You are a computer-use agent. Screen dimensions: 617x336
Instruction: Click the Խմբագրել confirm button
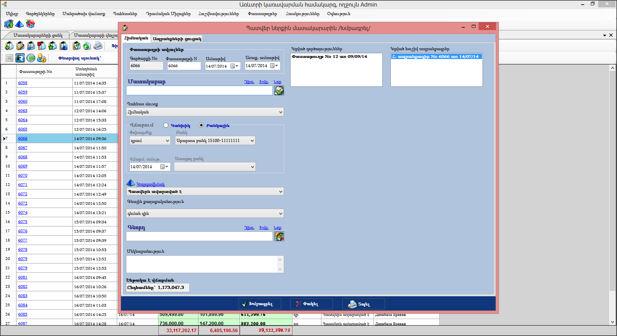pyautogui.click(x=260, y=304)
